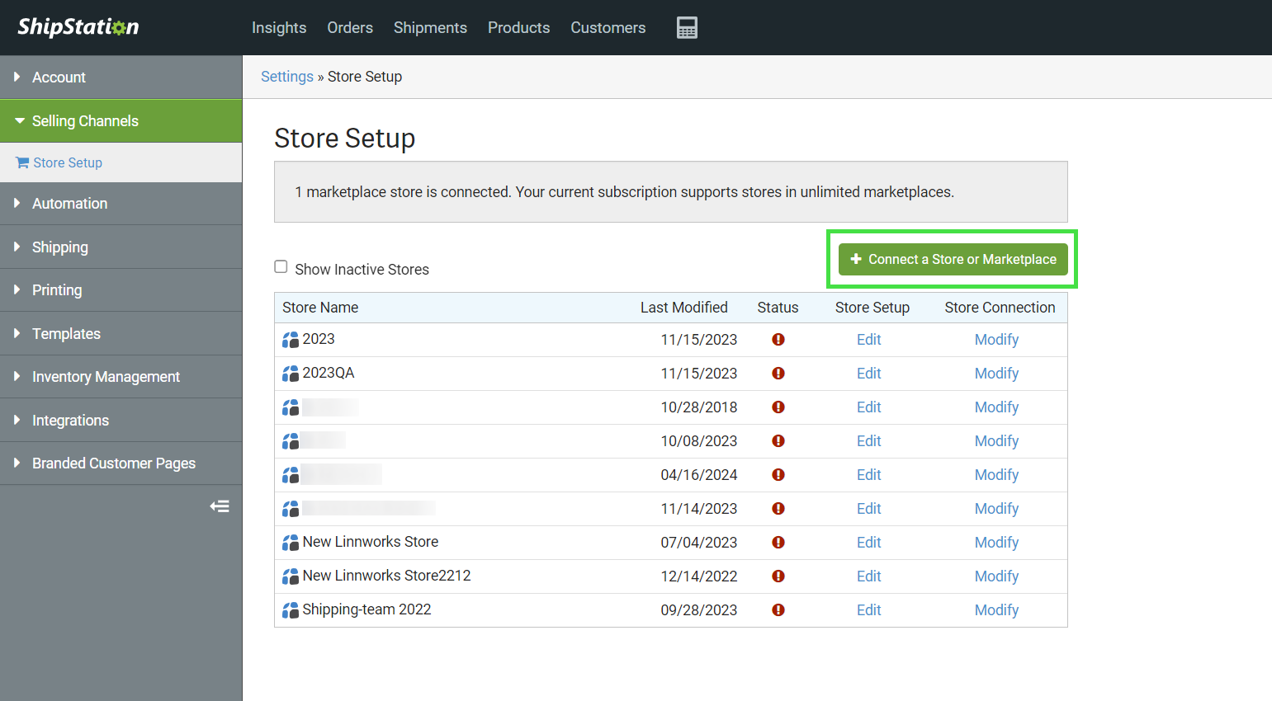1272x701 pixels.
Task: Click Connect a Store or Marketplace button
Action: (953, 259)
